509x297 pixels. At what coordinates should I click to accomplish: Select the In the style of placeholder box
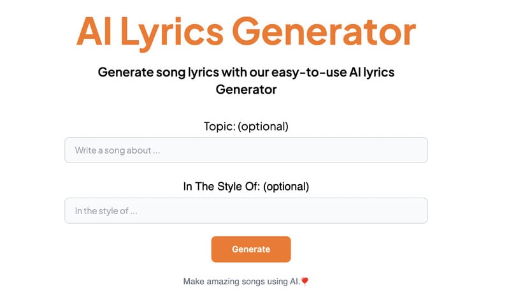246,210
